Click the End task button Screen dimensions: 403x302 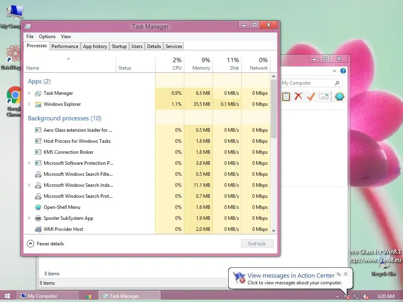click(257, 244)
